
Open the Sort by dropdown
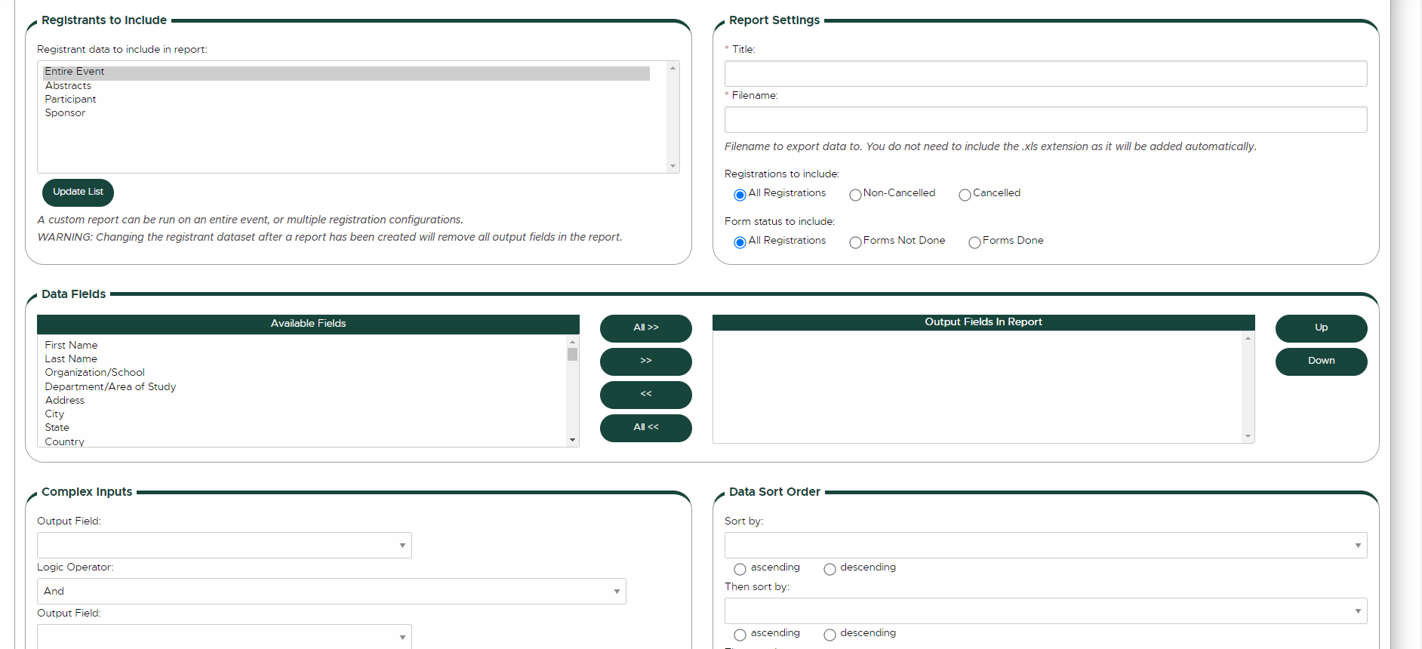pos(1045,546)
